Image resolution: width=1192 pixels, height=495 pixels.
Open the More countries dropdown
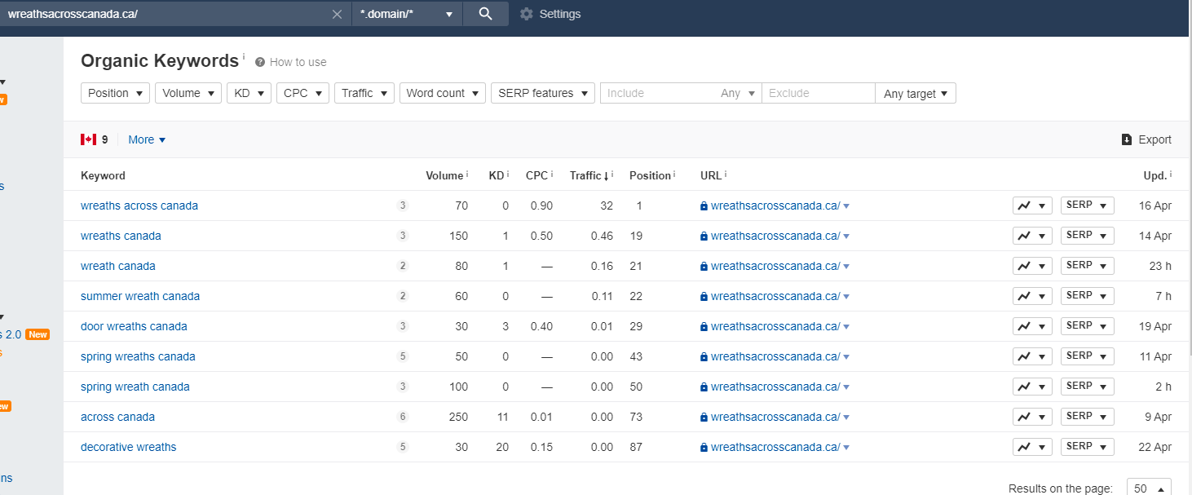tap(147, 139)
